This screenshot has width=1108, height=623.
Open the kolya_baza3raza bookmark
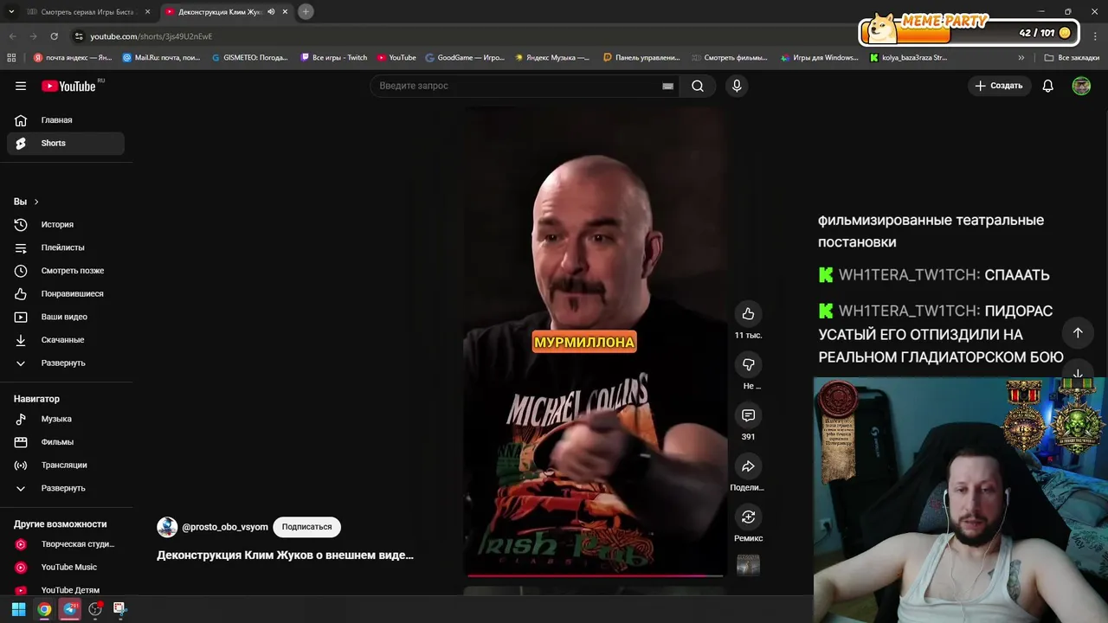(908, 58)
